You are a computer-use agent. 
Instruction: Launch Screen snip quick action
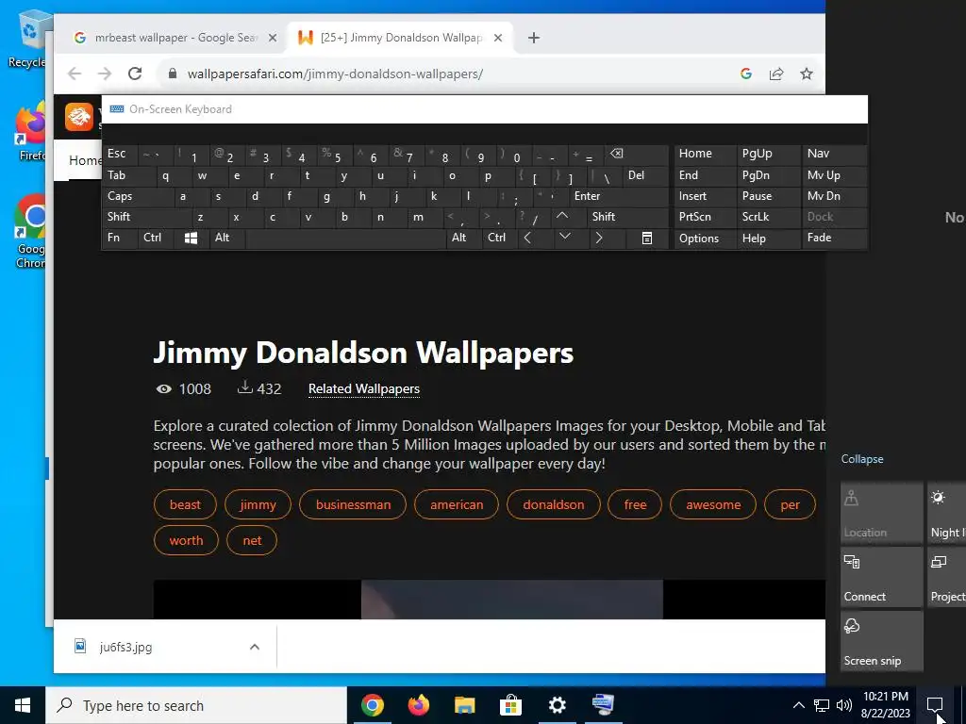pyautogui.click(x=882, y=641)
